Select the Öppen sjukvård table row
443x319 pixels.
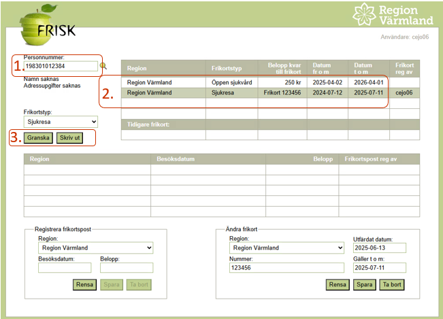pyautogui.click(x=255, y=82)
